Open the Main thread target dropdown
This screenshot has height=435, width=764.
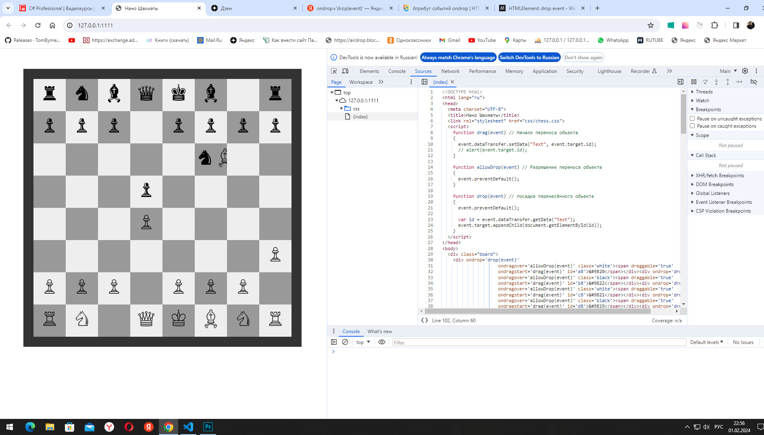point(728,71)
